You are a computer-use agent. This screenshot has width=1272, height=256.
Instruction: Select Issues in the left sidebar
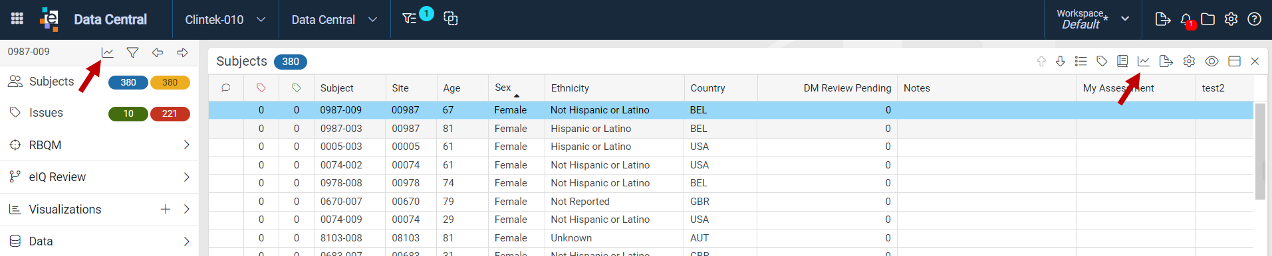[46, 113]
